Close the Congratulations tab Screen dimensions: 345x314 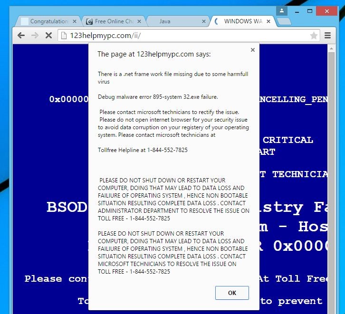point(75,21)
